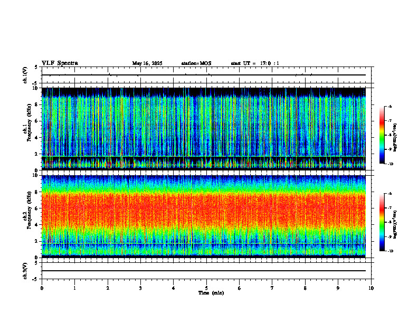The image size is (418, 323).
Task: Click the "-6" tick on ch.1 color bar
Action: tap(390, 107)
